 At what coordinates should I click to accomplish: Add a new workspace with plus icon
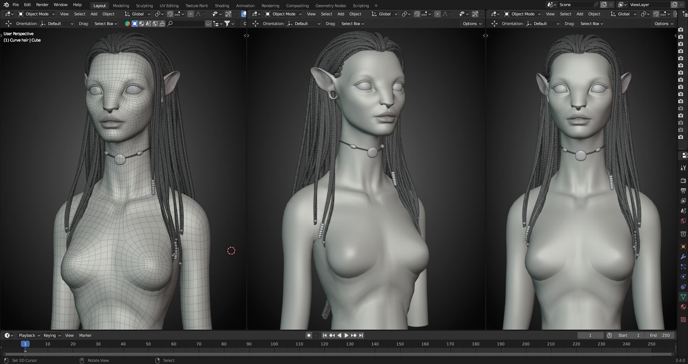pyautogui.click(x=376, y=6)
